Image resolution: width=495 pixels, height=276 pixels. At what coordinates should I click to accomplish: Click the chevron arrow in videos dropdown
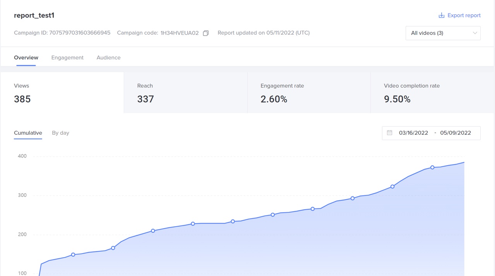coord(475,33)
